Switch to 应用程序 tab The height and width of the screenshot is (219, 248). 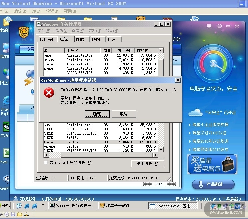click(x=48, y=39)
